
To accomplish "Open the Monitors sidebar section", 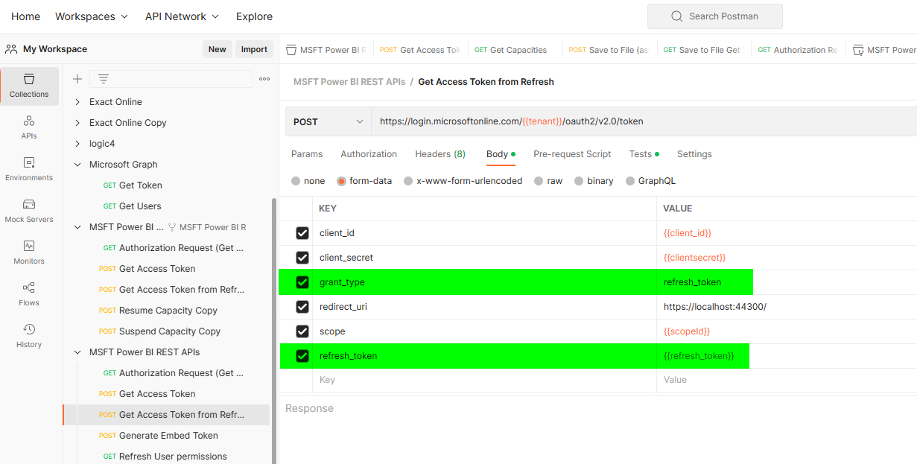I will tap(29, 252).
